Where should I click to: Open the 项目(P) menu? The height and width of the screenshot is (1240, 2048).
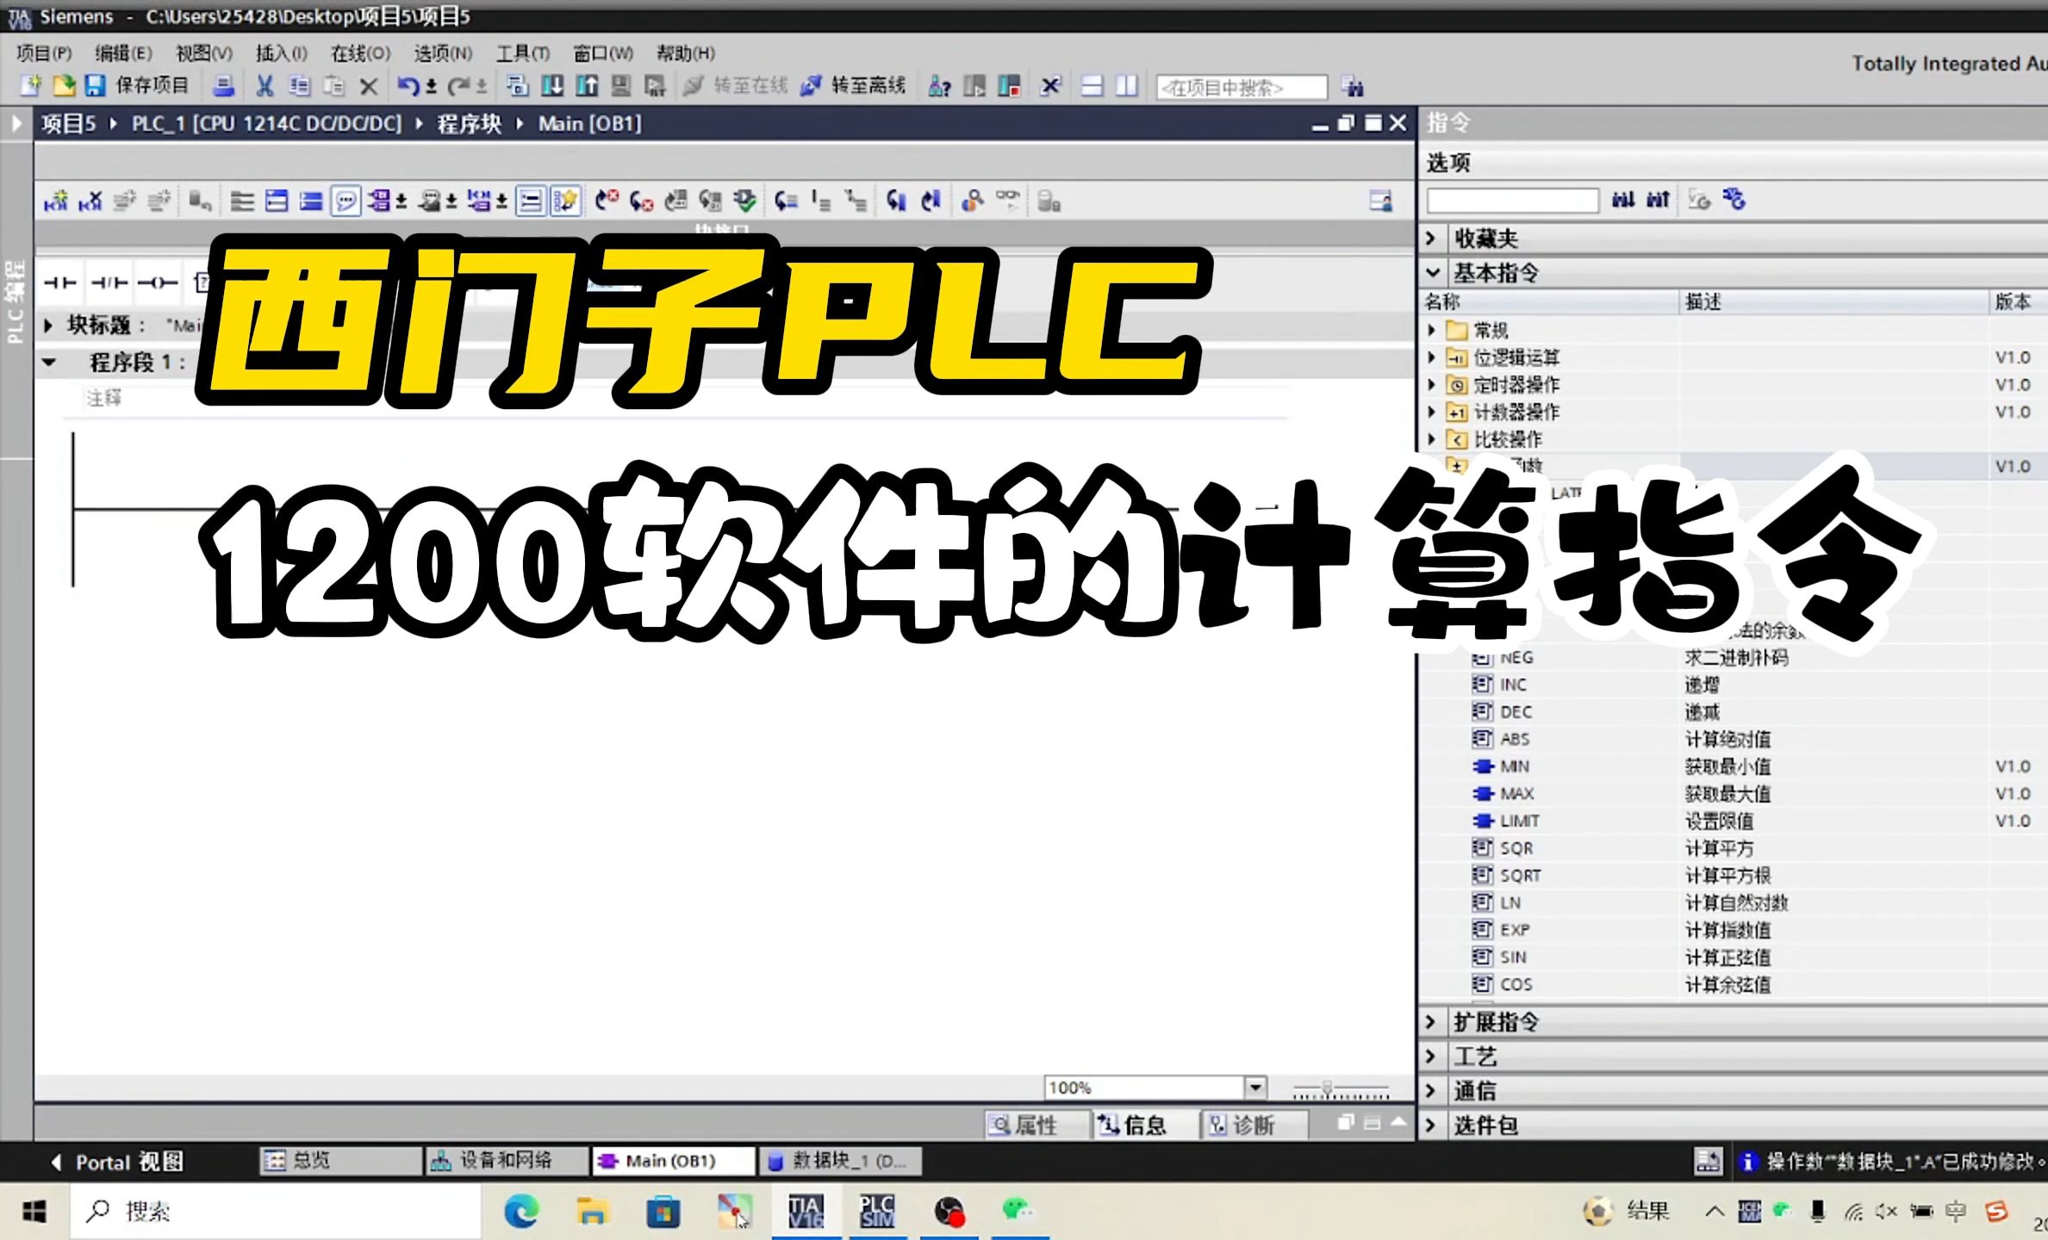click(x=44, y=53)
